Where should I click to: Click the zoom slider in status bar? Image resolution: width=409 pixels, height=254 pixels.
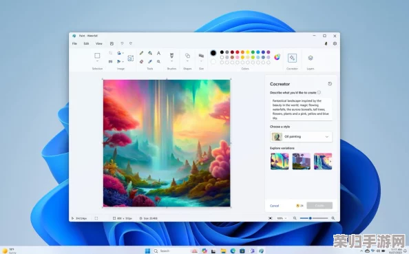click(x=314, y=218)
